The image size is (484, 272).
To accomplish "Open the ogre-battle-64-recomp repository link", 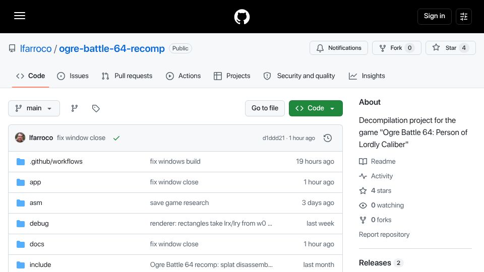I will [x=112, y=48].
